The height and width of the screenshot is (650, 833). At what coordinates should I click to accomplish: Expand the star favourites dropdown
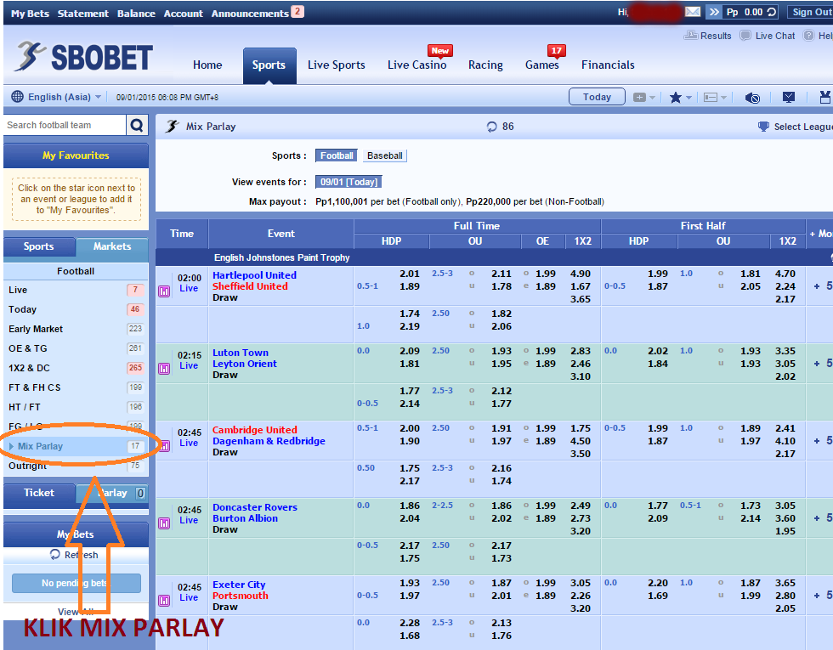[x=680, y=98]
